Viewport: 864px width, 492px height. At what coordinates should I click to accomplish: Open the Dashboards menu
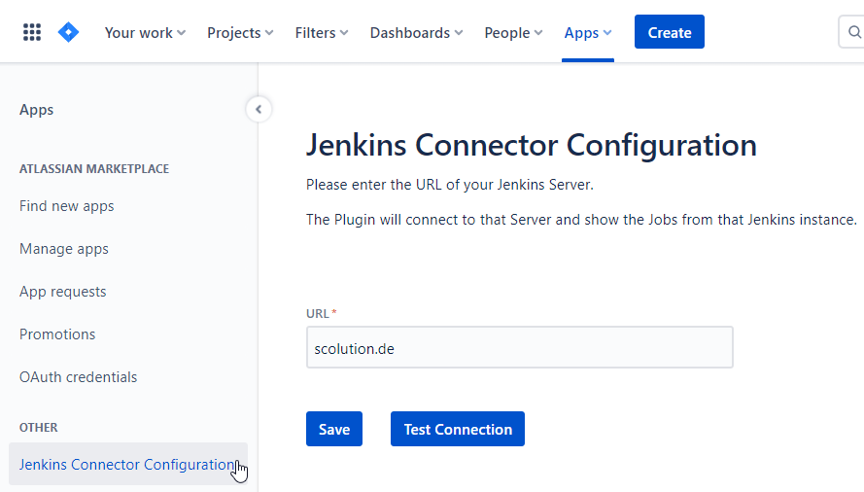[417, 32]
